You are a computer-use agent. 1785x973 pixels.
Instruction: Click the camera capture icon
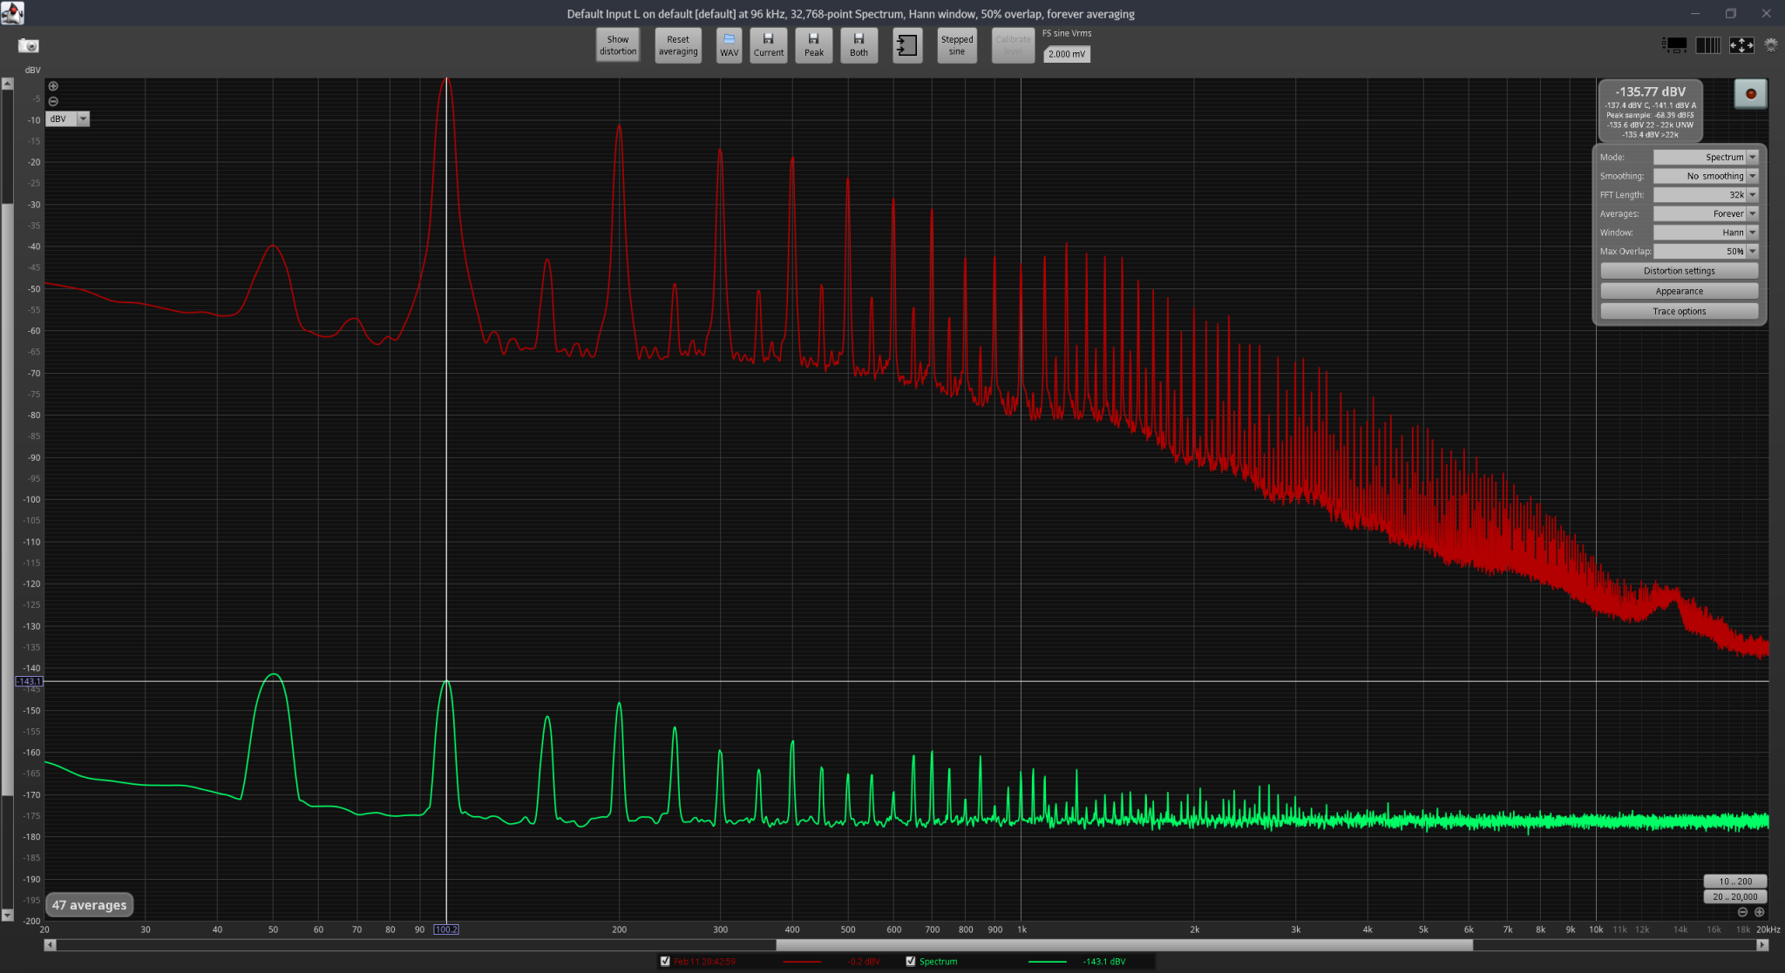coord(29,45)
